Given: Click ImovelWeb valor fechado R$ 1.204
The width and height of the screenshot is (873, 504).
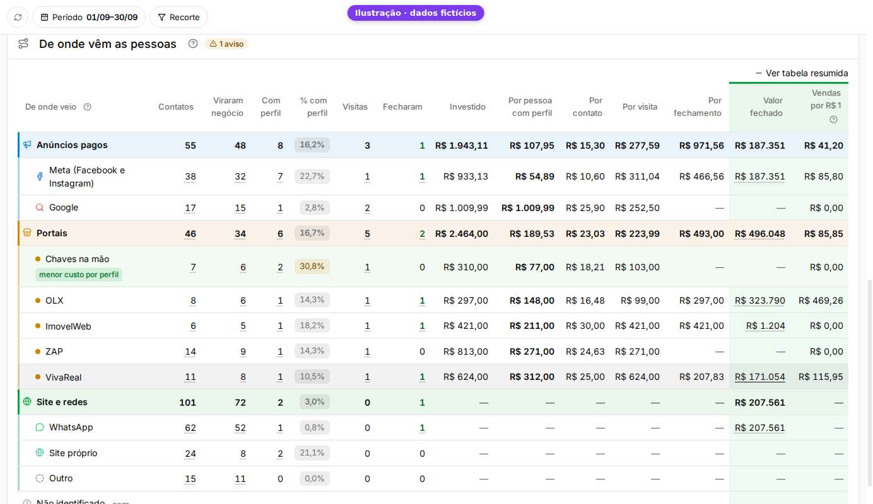Looking at the screenshot, I should tap(766, 326).
